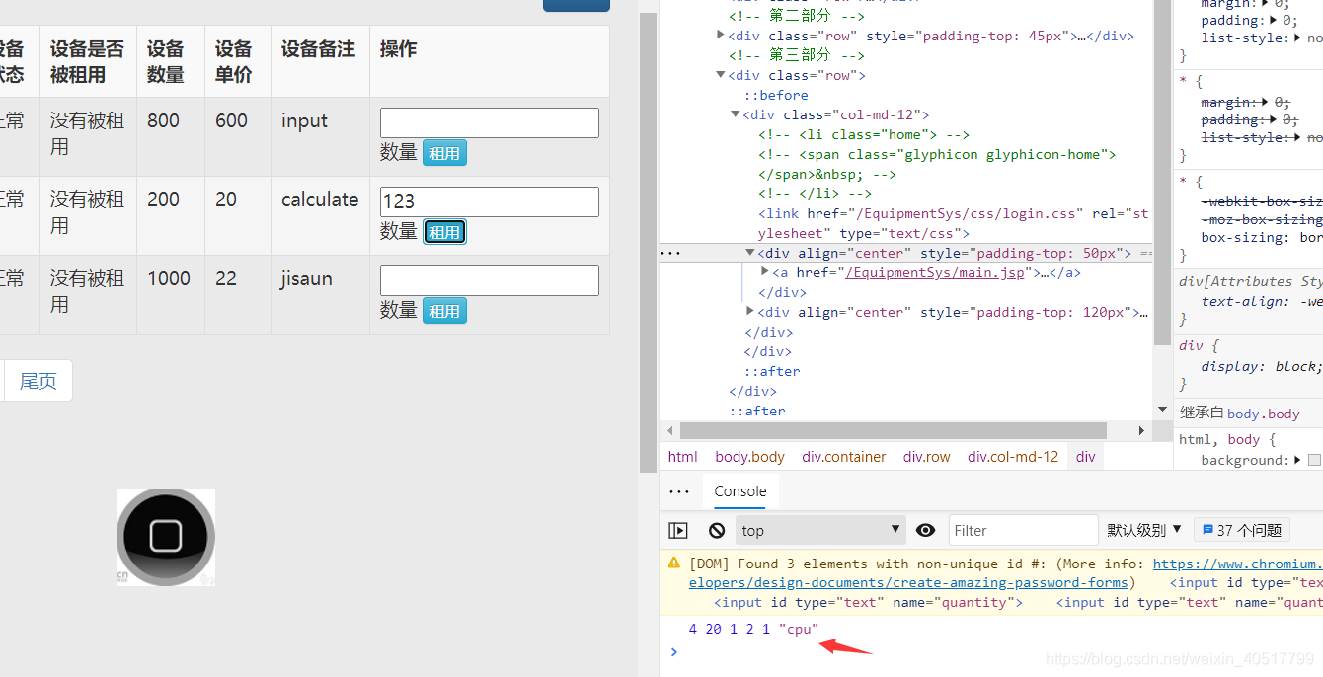The height and width of the screenshot is (677, 1323).
Task: Click the 租用 button in the input row
Action: click(444, 153)
